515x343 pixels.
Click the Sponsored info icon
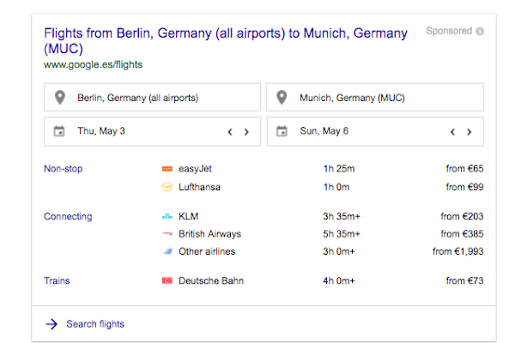click(x=480, y=31)
